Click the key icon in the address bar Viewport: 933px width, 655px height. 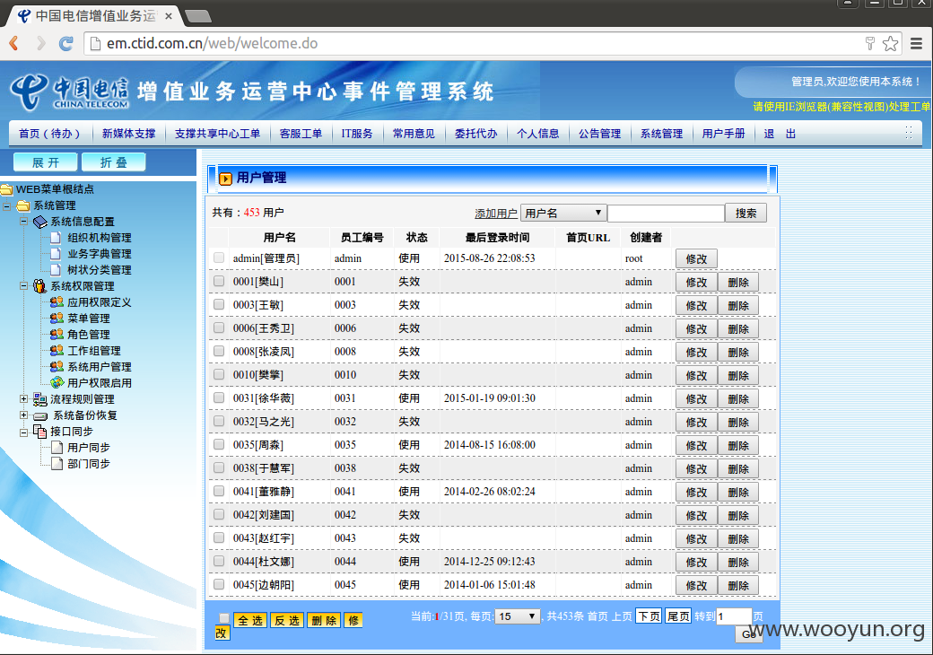coord(870,43)
